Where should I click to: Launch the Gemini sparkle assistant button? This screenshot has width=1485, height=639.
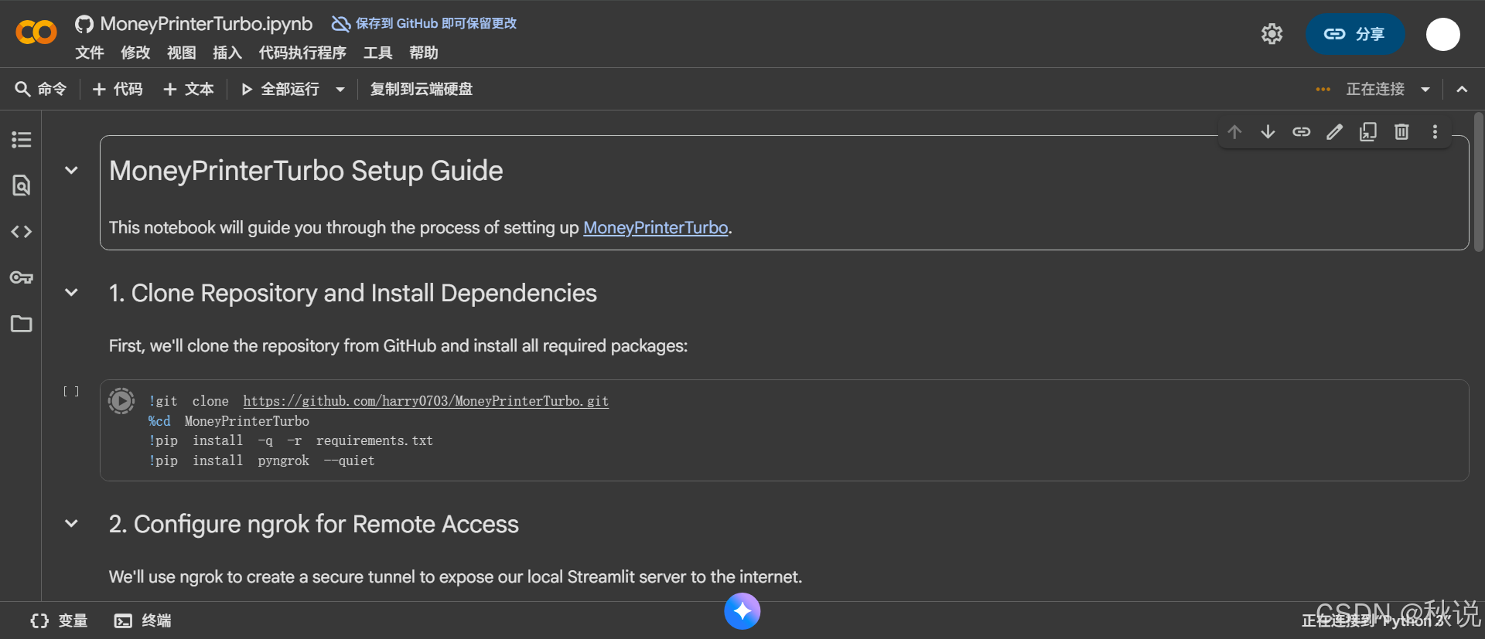coord(742,611)
